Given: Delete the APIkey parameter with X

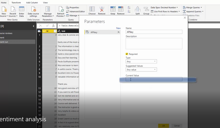Looking at the screenshot, I should point(119,32).
